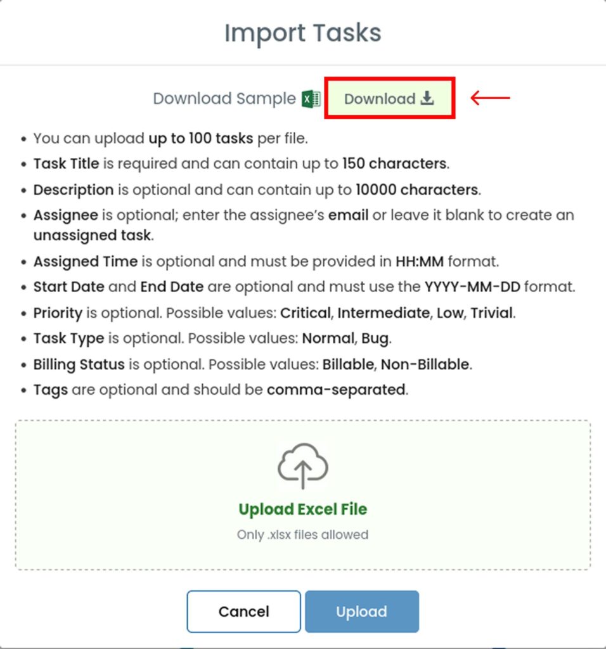Click the "Download Sample" label
606x649 pixels.
pos(224,99)
